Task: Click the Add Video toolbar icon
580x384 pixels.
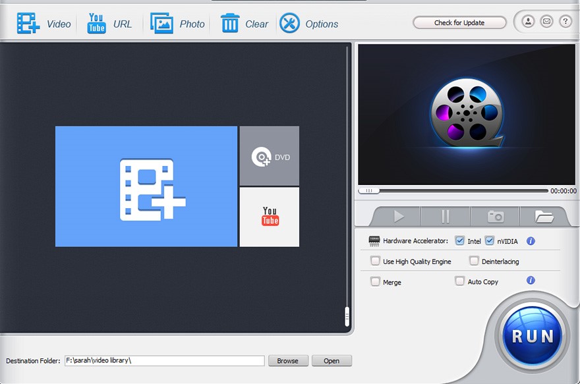Action: coord(28,22)
